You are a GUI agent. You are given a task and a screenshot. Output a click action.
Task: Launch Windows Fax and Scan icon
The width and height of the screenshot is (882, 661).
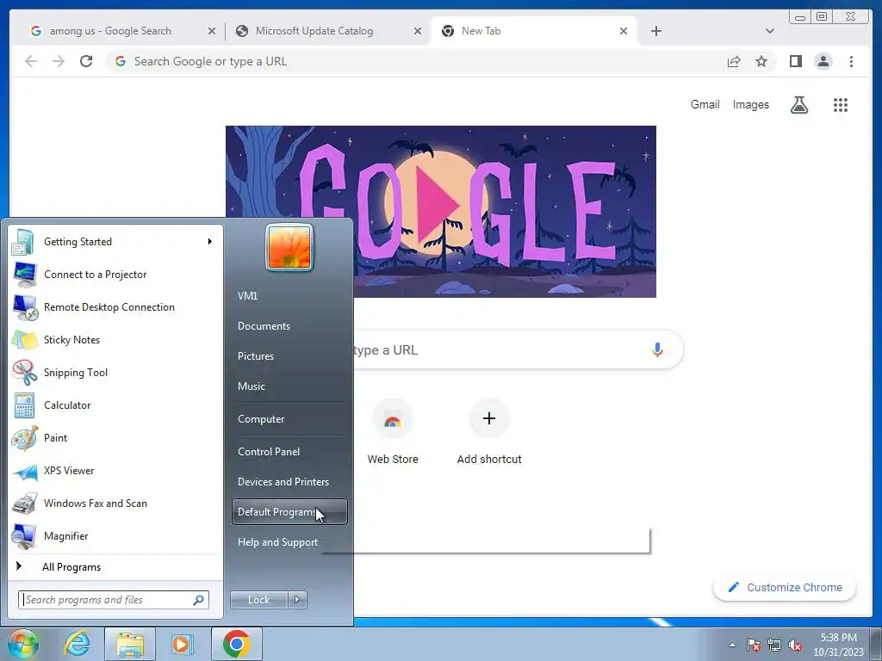[x=25, y=503]
